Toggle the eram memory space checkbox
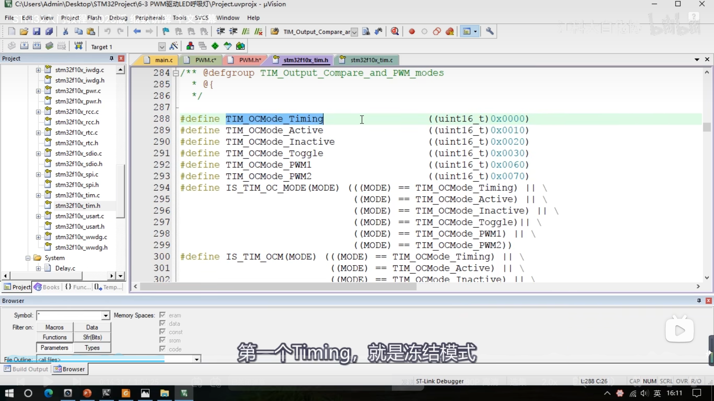 pyautogui.click(x=163, y=315)
